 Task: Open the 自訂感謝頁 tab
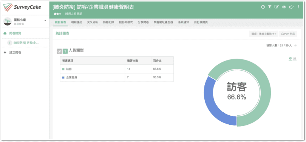201,22
